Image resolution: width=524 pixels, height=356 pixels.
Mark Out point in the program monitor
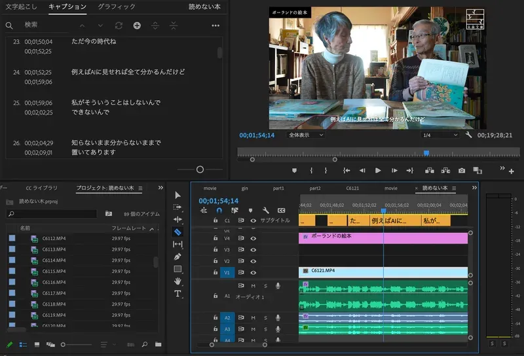pyautogui.click(x=326, y=171)
